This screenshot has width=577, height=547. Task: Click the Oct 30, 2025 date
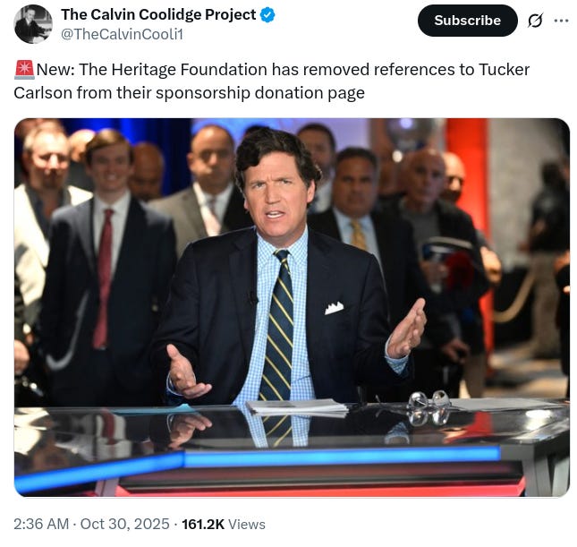tap(124, 524)
